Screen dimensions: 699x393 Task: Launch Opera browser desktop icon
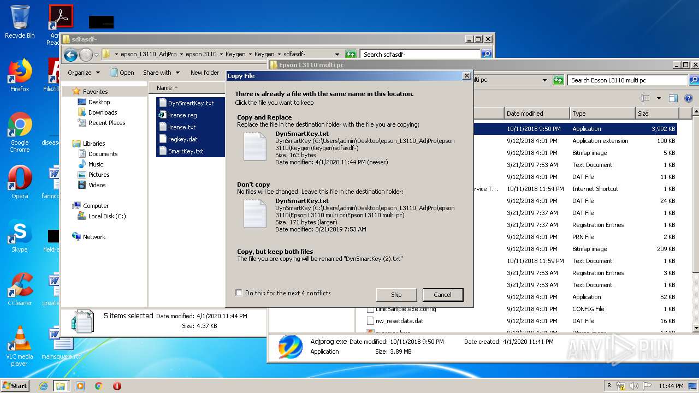pyautogui.click(x=20, y=182)
